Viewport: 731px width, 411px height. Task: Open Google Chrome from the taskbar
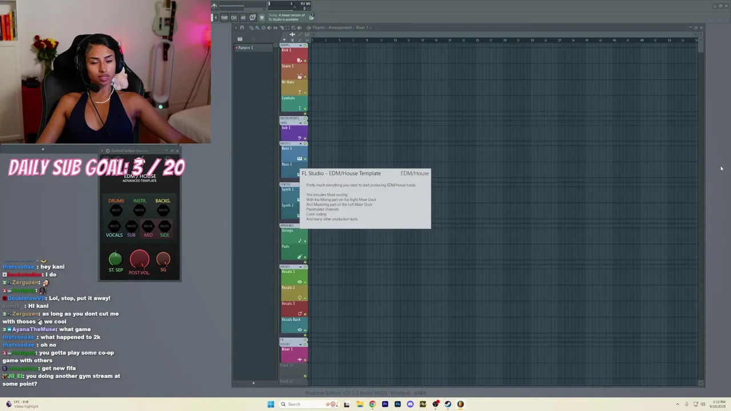tap(372, 404)
